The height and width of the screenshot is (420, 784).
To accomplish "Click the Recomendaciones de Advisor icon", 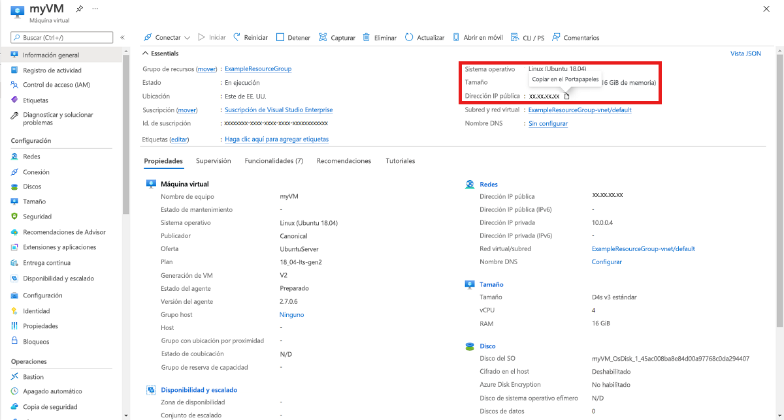I will click(x=14, y=232).
